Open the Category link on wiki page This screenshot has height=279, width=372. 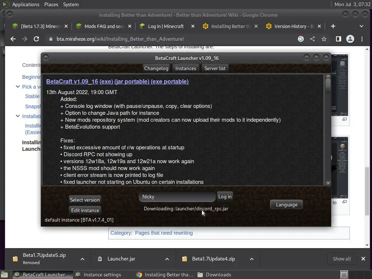pyautogui.click(x=121, y=233)
